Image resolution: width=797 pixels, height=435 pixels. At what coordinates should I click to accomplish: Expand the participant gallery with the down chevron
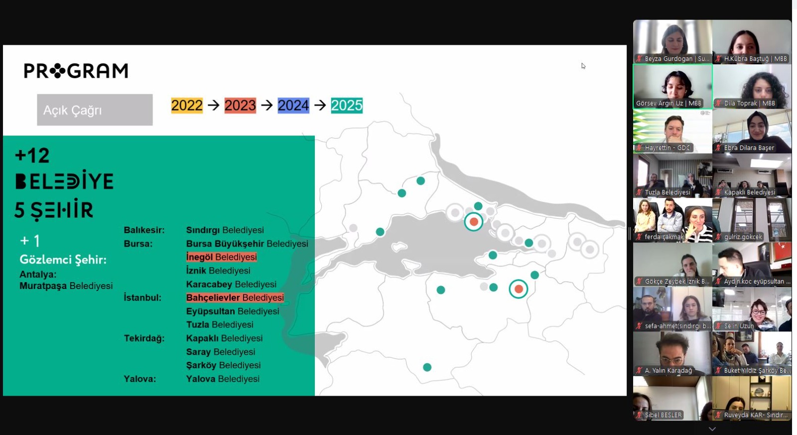coord(712,429)
